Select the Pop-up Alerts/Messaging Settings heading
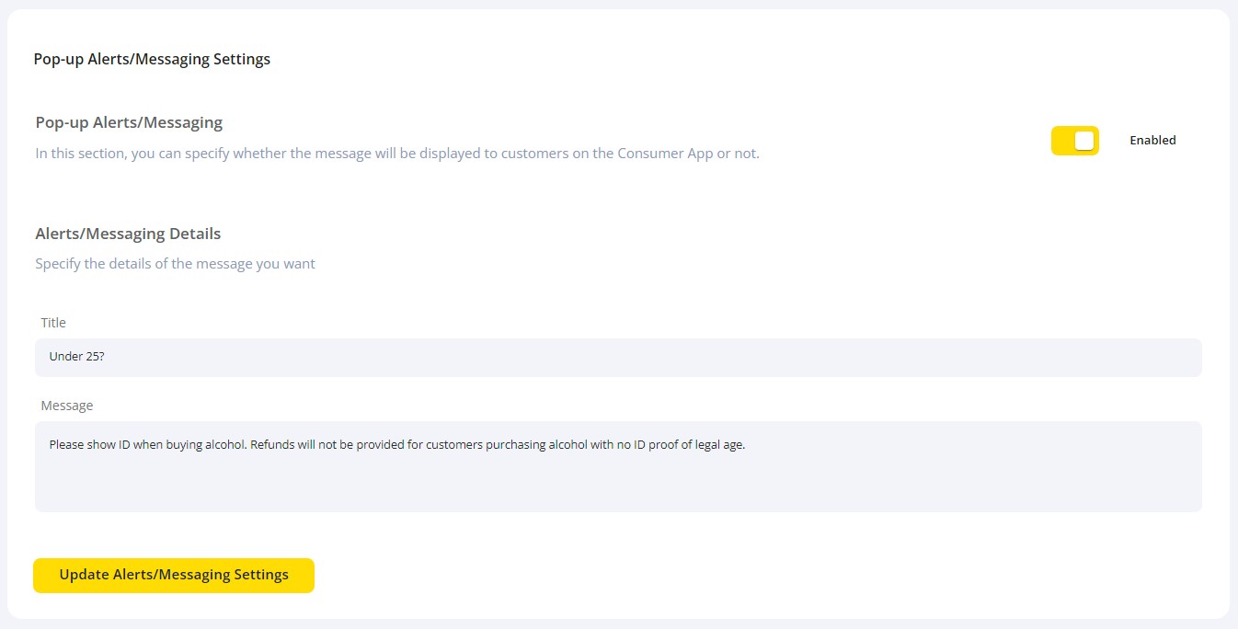The width and height of the screenshot is (1238, 629). (152, 58)
